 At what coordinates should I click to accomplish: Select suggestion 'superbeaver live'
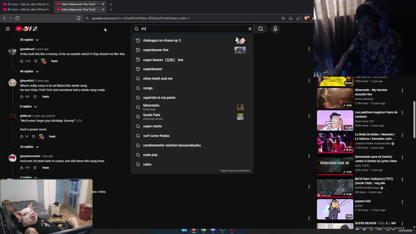point(192,50)
